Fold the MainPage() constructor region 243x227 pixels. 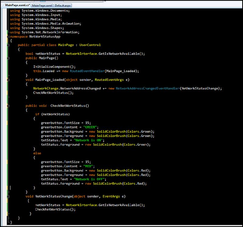tap(9, 58)
